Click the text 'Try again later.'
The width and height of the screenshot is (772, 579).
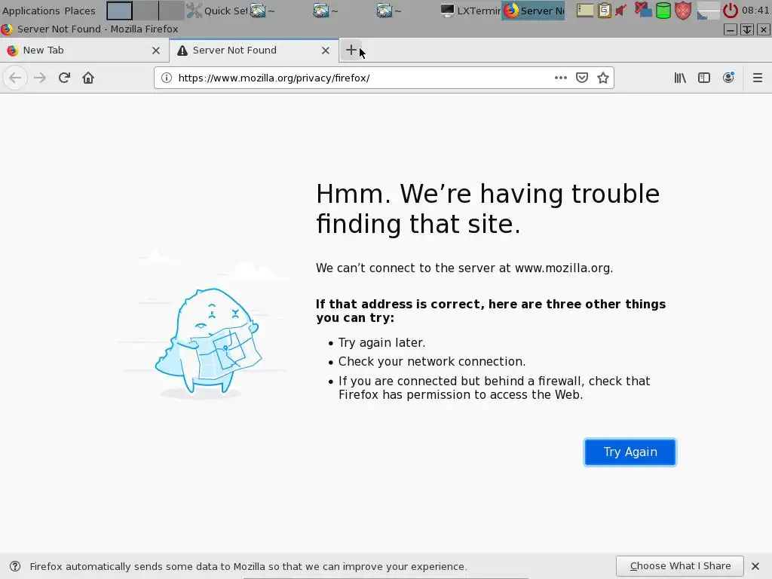381,343
